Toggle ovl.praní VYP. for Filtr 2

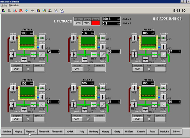click(77, 69)
